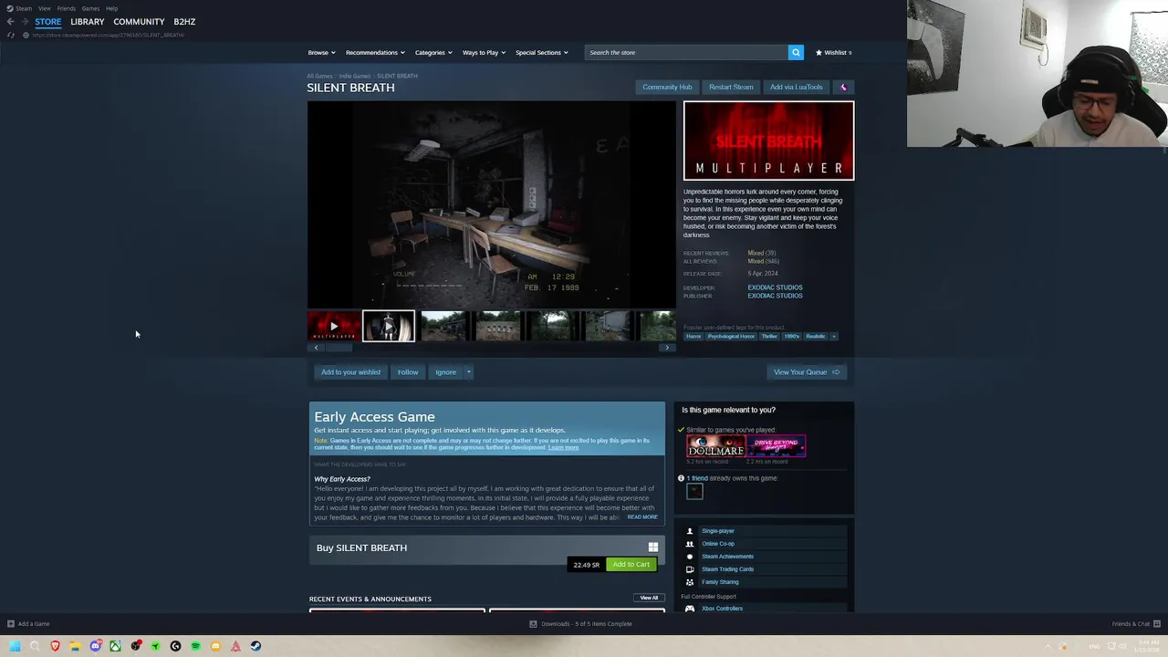Click Add to your wishlist button
Image resolution: width=1168 pixels, height=657 pixels.
tap(350, 372)
